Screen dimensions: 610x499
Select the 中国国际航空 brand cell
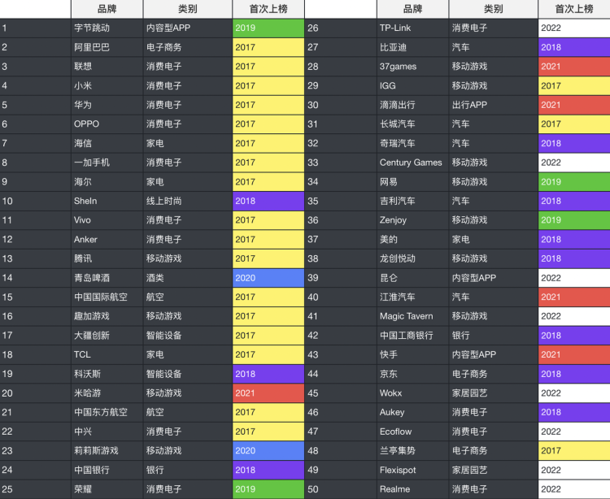tap(107, 297)
